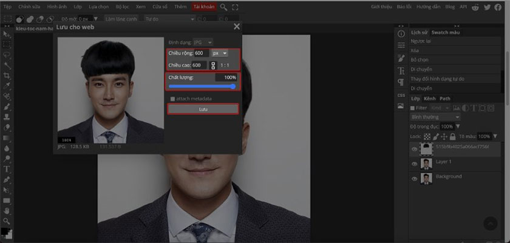Click the foreground color swatch
510x243 pixels.
(5, 231)
